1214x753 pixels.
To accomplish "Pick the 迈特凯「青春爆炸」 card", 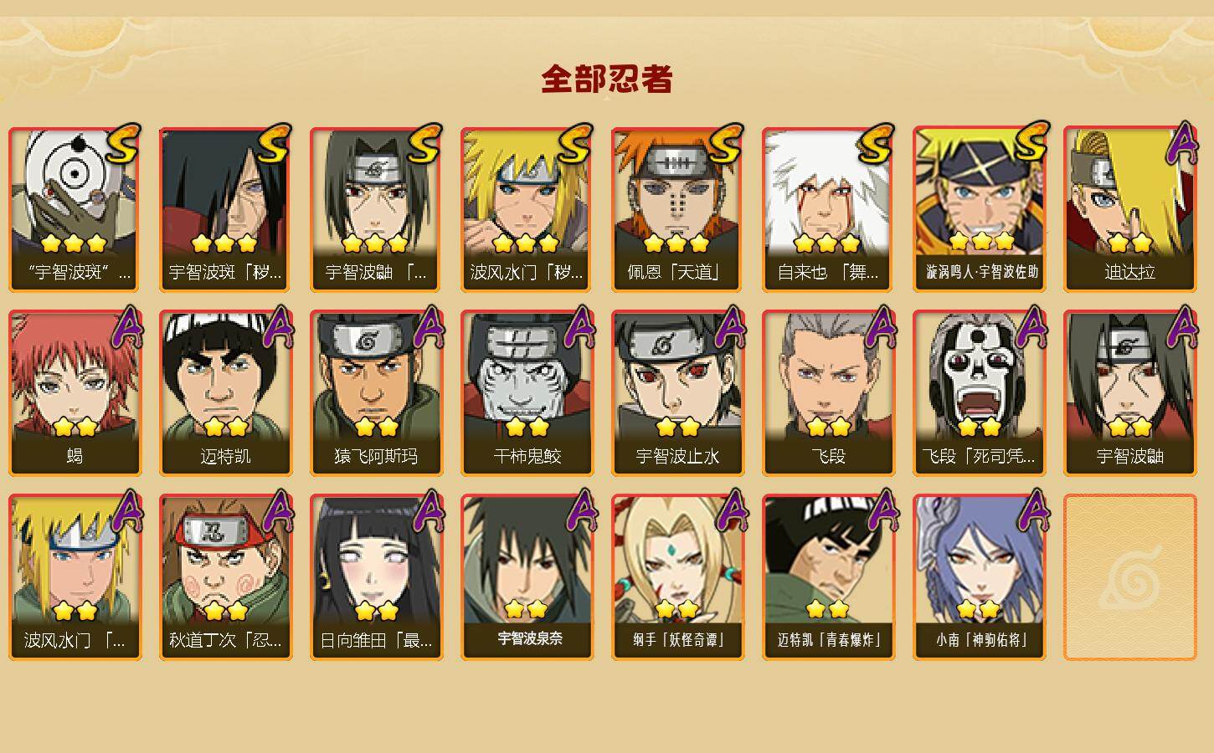I will pyautogui.click(x=829, y=577).
